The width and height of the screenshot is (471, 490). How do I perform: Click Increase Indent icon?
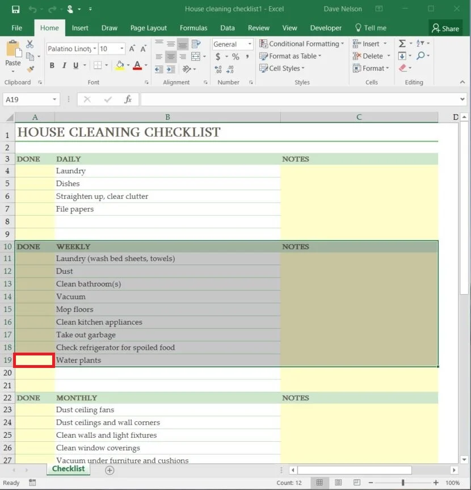(x=171, y=69)
